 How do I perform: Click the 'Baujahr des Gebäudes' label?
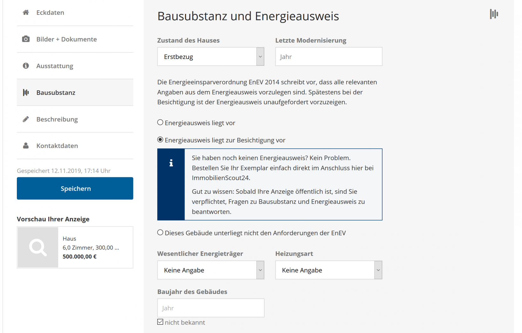[192, 292]
